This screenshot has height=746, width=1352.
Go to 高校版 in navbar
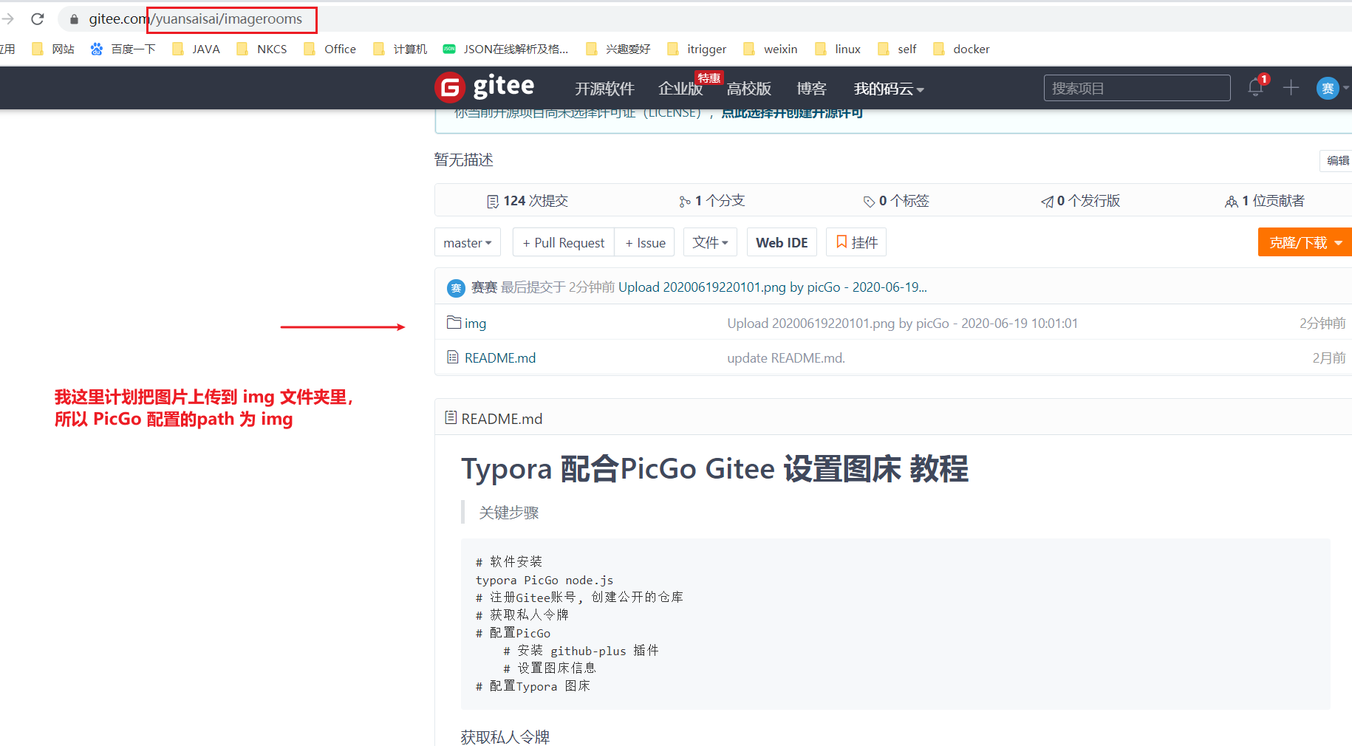click(748, 89)
